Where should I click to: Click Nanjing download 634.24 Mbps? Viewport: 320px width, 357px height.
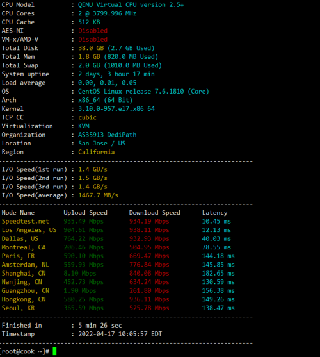point(149,281)
